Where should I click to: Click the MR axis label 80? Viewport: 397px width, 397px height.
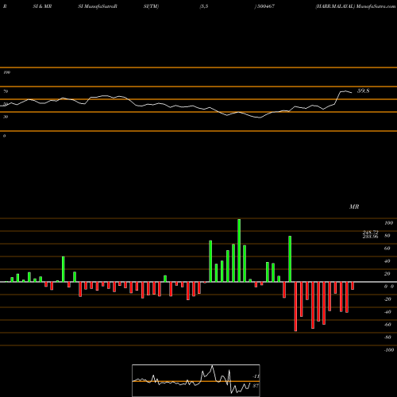tap(387, 236)
